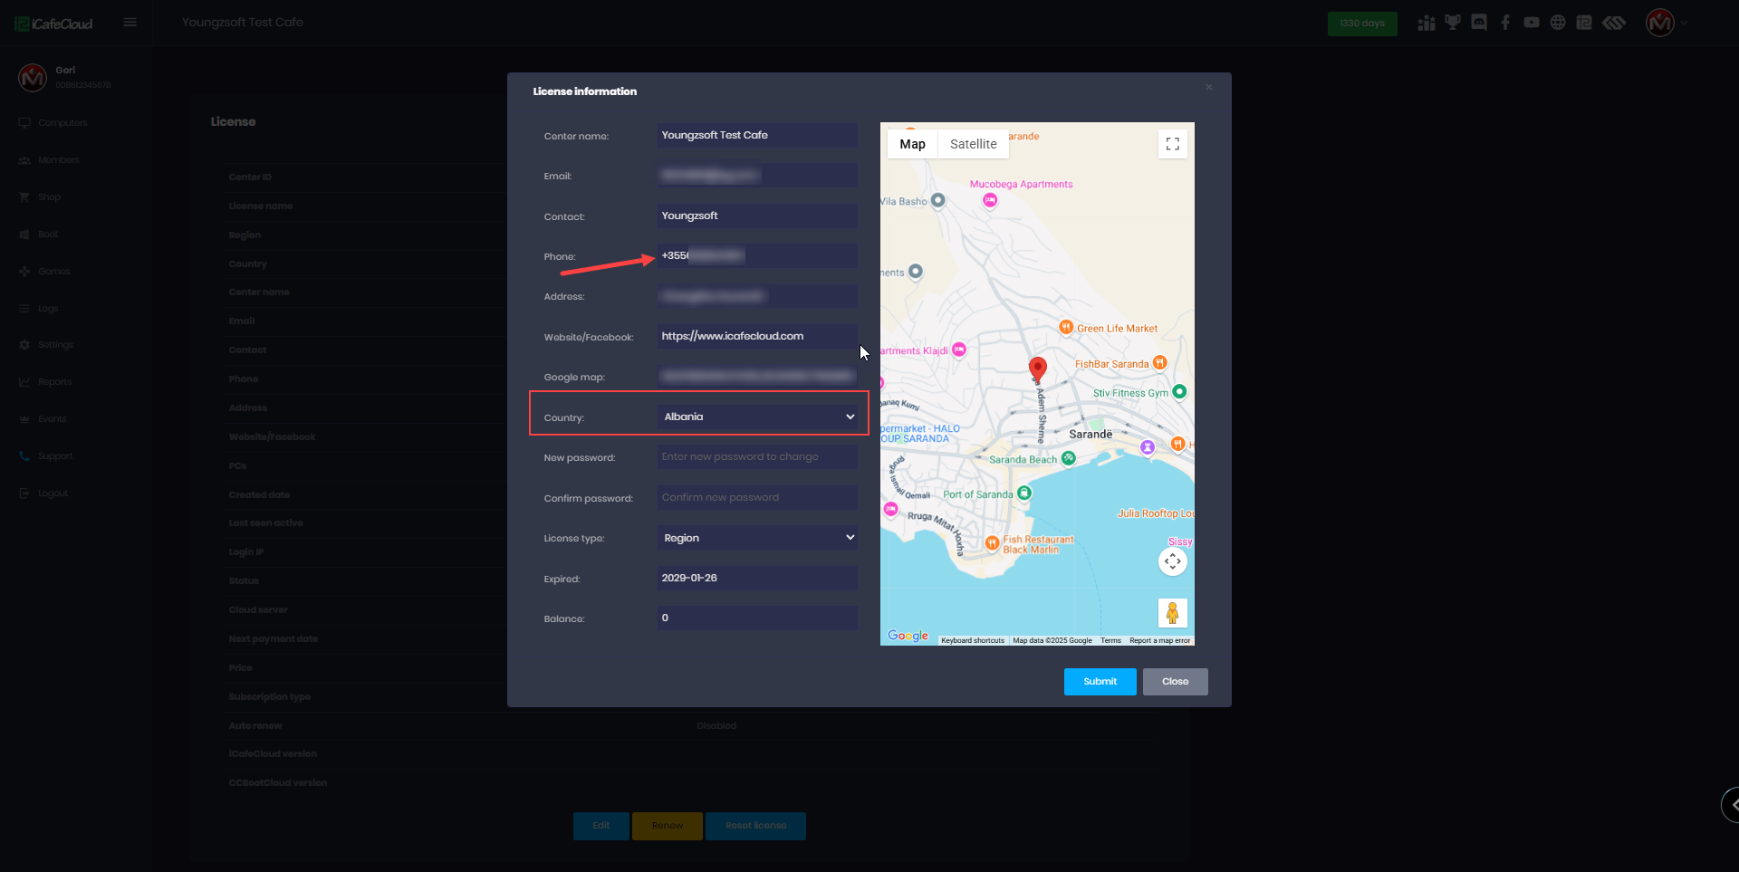The height and width of the screenshot is (872, 1739).
Task: Expand the Country dropdown showing Albania
Action: 757,417
